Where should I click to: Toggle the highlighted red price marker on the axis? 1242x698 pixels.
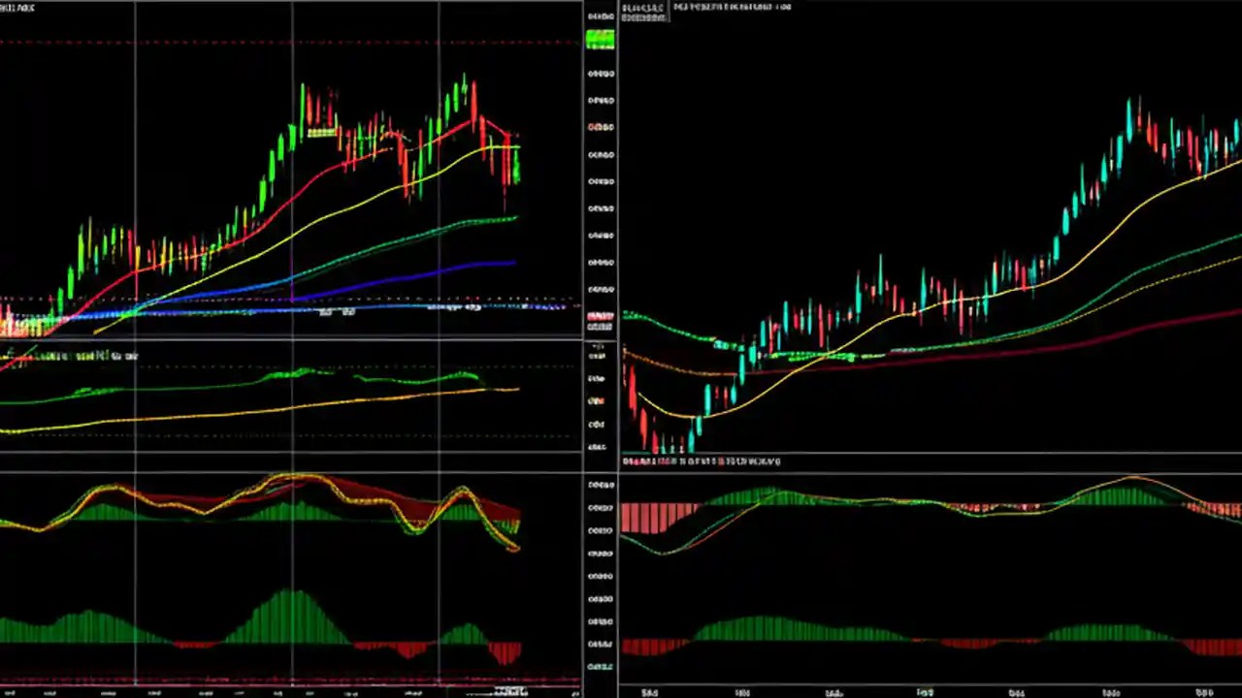(x=599, y=316)
